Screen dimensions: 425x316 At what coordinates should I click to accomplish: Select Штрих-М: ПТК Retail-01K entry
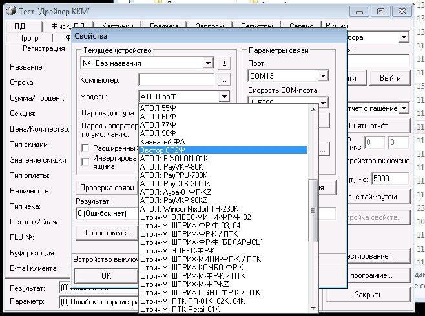pyautogui.click(x=223, y=310)
